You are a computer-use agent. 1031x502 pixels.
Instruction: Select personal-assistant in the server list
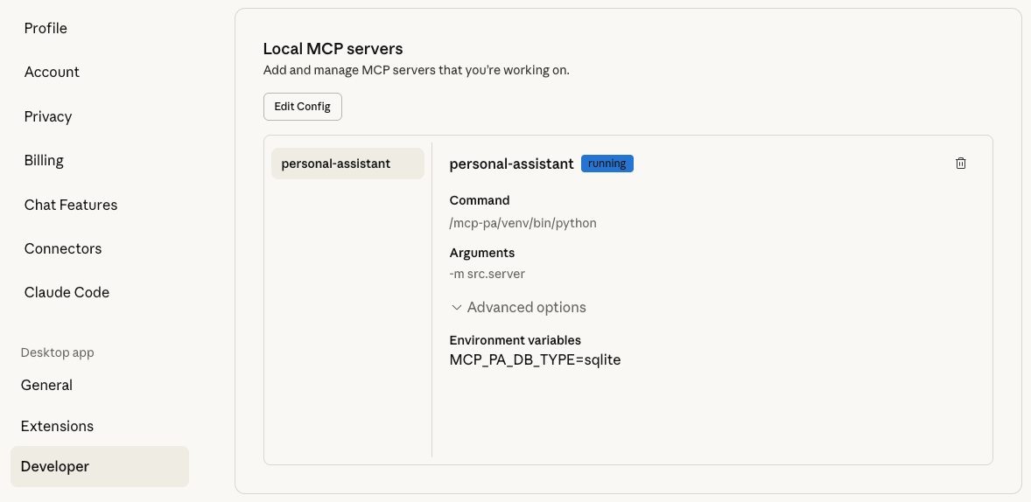point(347,164)
